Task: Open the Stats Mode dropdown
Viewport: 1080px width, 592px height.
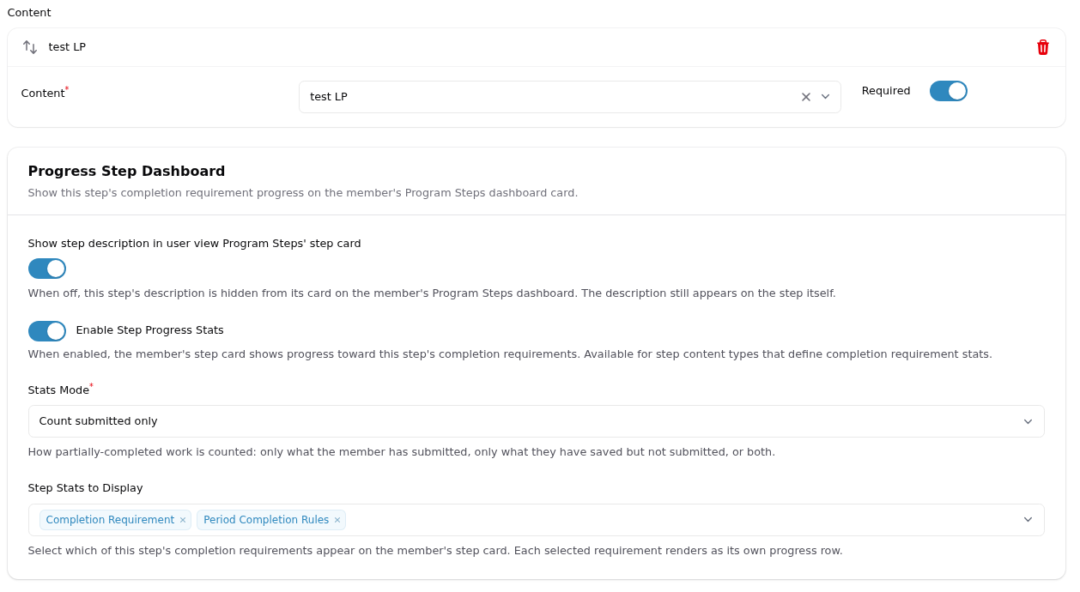Action: [x=537, y=421]
